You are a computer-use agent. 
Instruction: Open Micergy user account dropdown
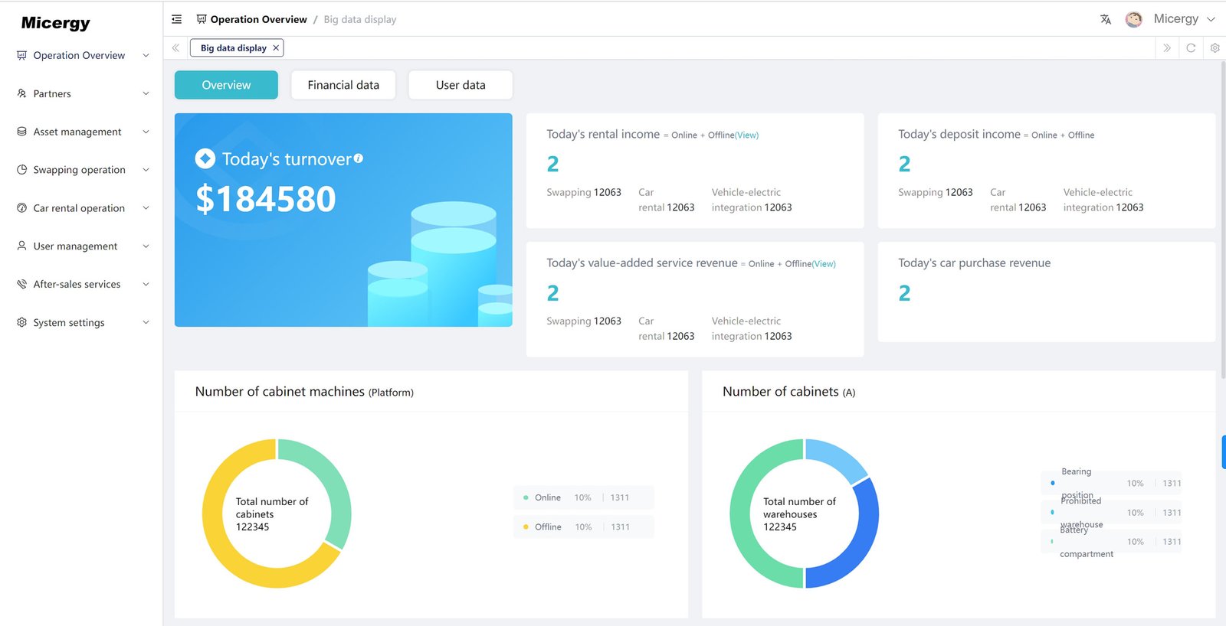1183,19
